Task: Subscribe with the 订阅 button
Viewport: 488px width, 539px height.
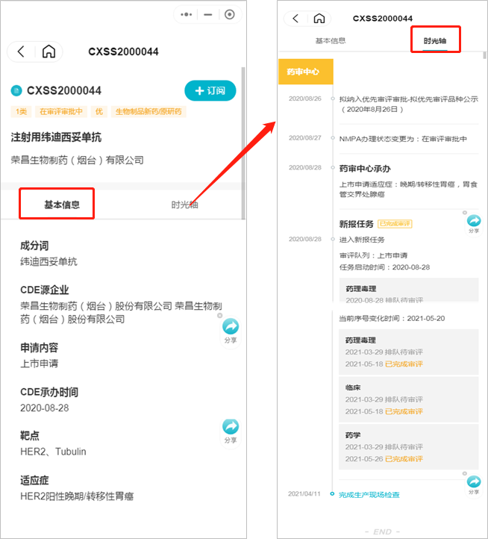Action: (x=210, y=91)
